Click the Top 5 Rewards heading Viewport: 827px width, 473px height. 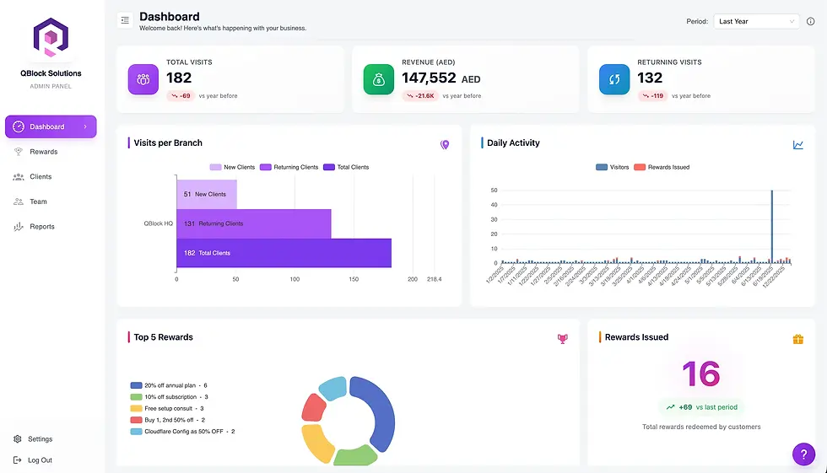[164, 337]
